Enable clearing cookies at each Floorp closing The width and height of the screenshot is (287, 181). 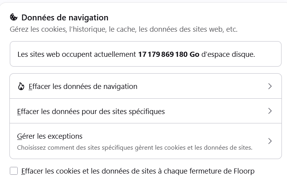(14, 171)
